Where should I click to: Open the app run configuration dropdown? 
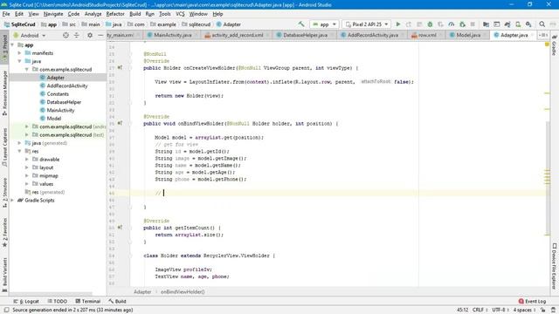click(x=324, y=24)
